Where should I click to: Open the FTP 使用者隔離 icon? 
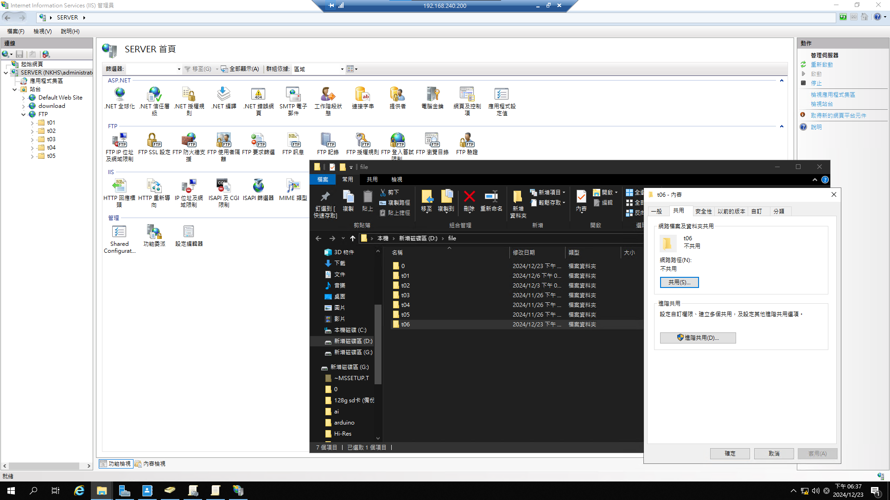pos(223,147)
